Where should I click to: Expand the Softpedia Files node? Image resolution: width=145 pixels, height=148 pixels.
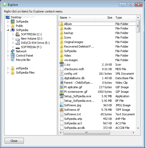pos(8,73)
